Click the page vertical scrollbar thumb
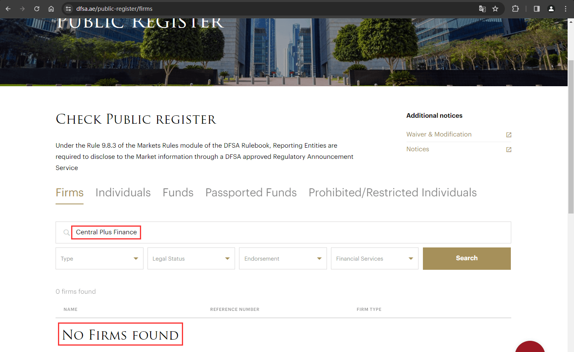 (x=571, y=136)
